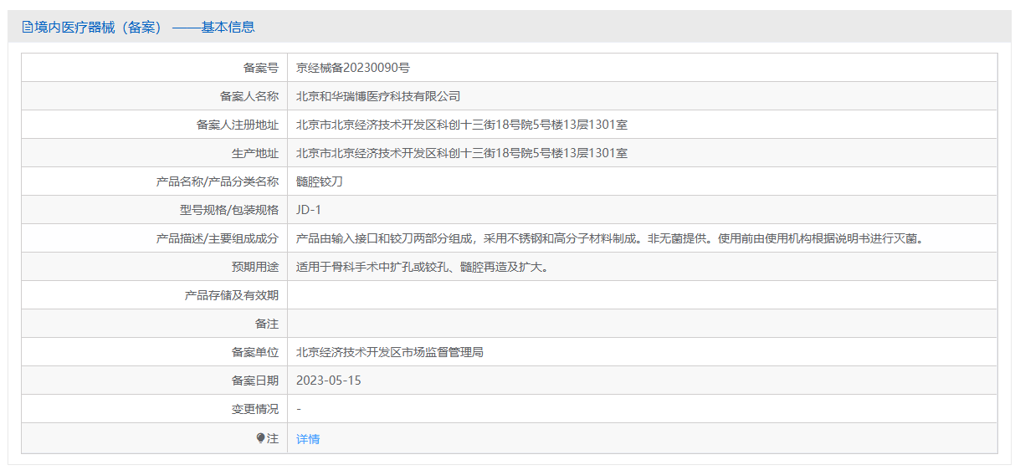
Task: Click the heading 境内医疗器械（备案）——基本信息
Action: 145,27
